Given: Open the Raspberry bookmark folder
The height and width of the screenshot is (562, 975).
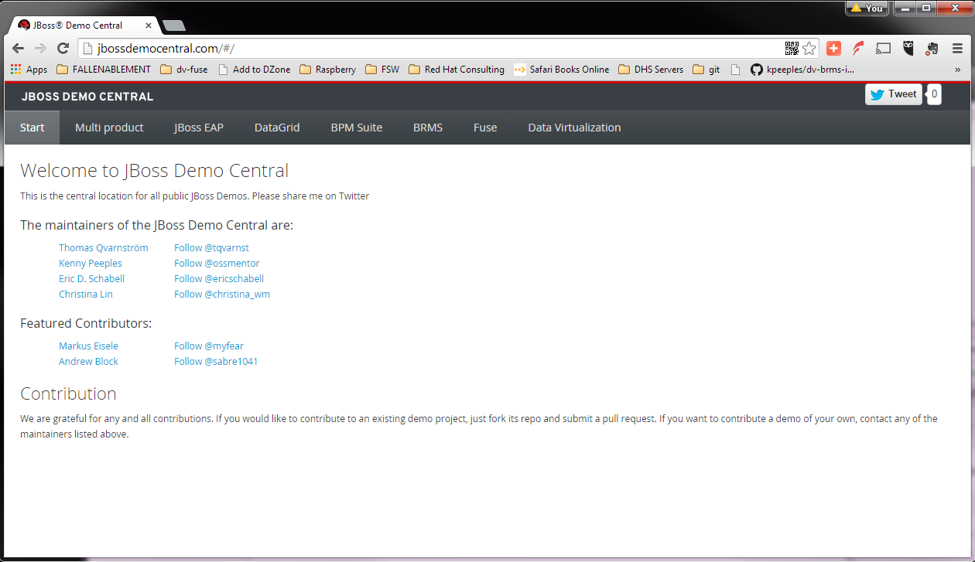Looking at the screenshot, I should [x=327, y=70].
